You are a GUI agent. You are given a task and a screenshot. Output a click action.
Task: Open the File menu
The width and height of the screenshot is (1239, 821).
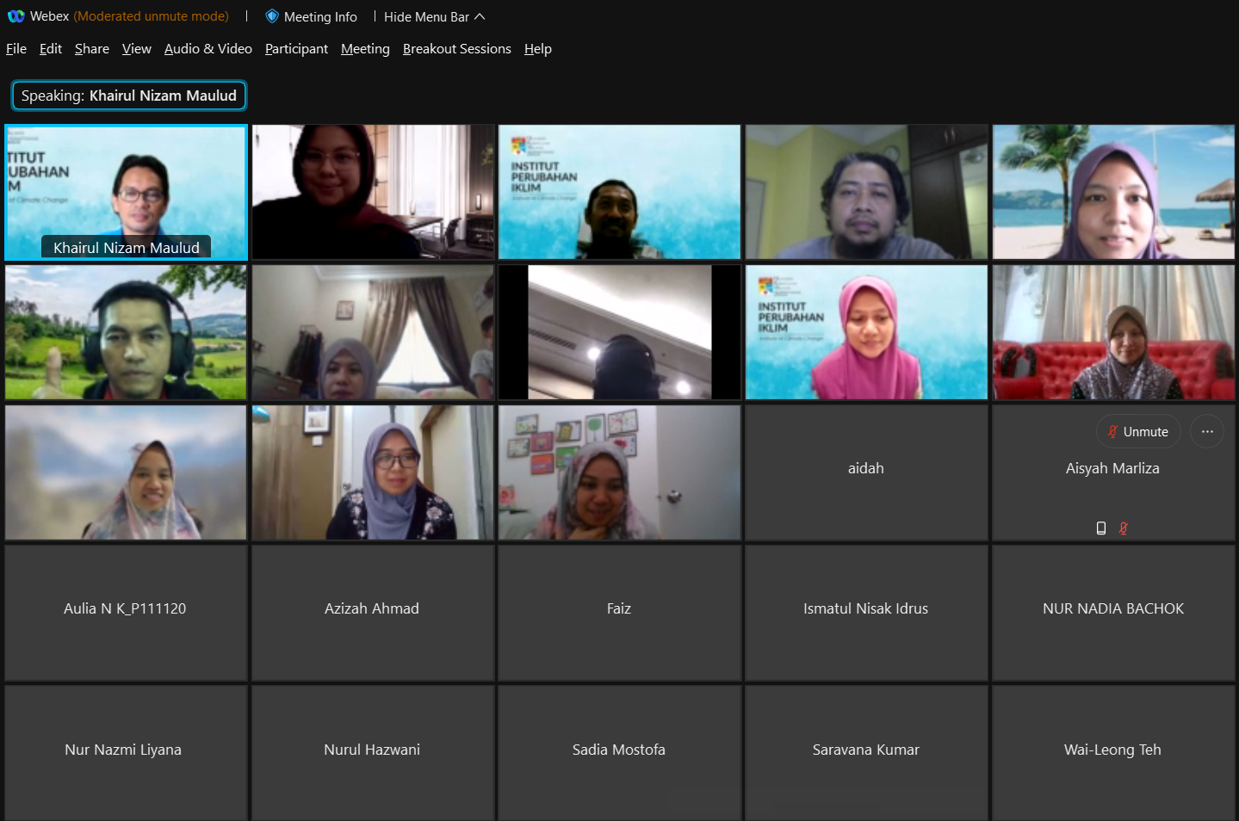(16, 49)
